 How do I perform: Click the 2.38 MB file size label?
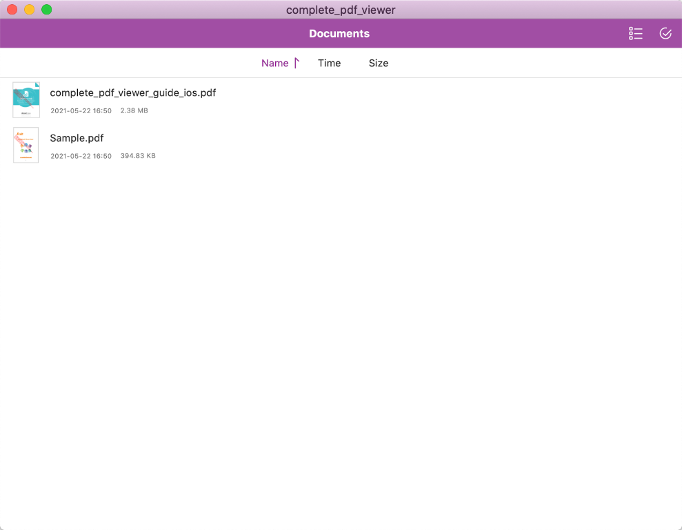coord(134,110)
